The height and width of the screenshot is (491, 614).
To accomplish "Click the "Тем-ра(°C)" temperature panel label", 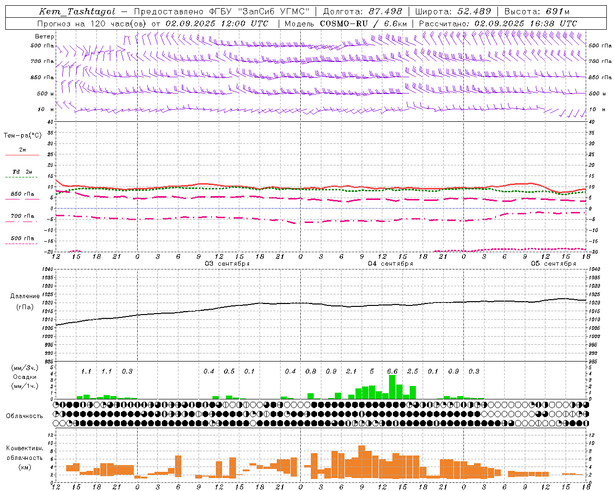I will [23, 136].
